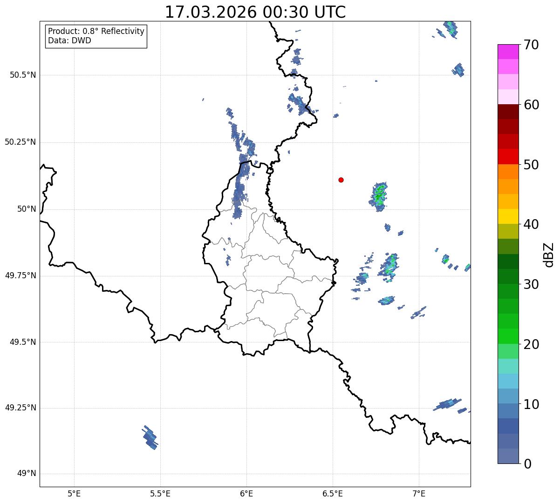Screen dimensions: 560x503
Task: Click the red station marker dot
Action: point(341,180)
